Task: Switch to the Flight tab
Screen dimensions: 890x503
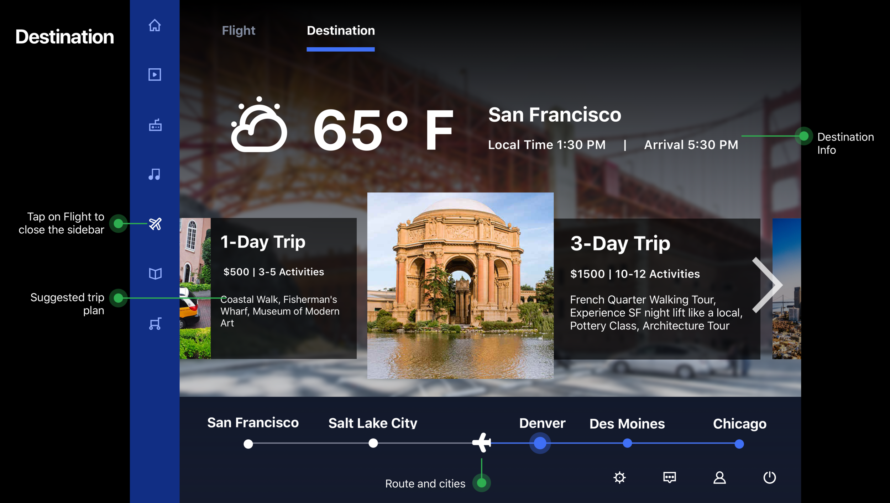Action: (x=239, y=31)
